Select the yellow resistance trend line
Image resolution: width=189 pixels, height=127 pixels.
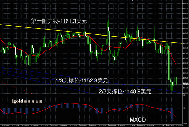point(91,34)
